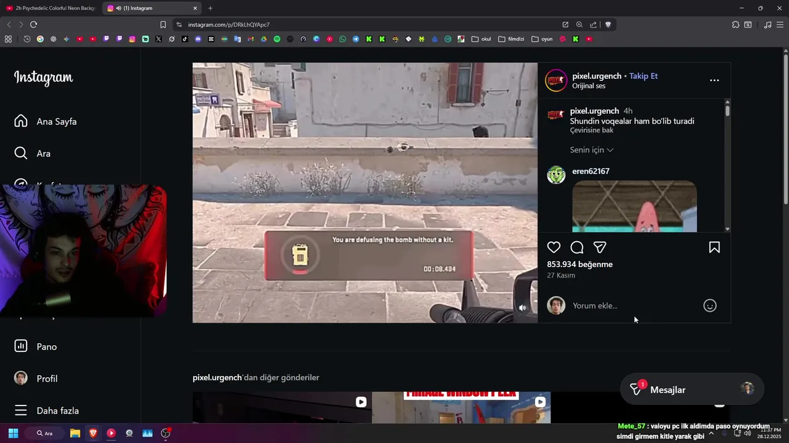The height and width of the screenshot is (443, 789).
Task: Open the Google bookmark
Action: coord(40,39)
